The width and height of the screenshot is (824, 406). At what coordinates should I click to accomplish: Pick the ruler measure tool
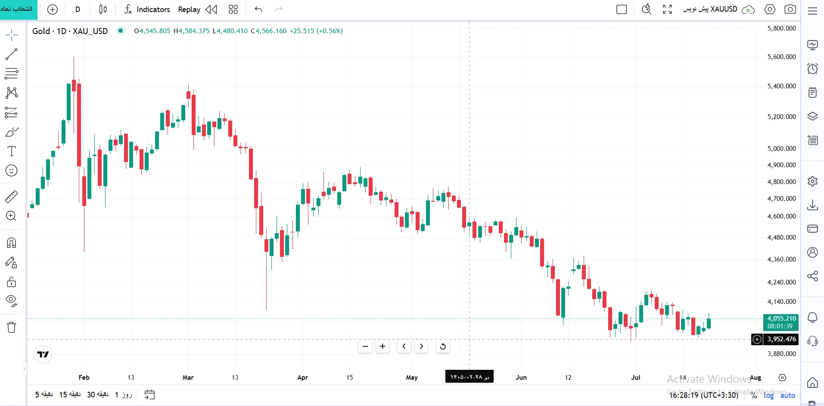(x=12, y=197)
